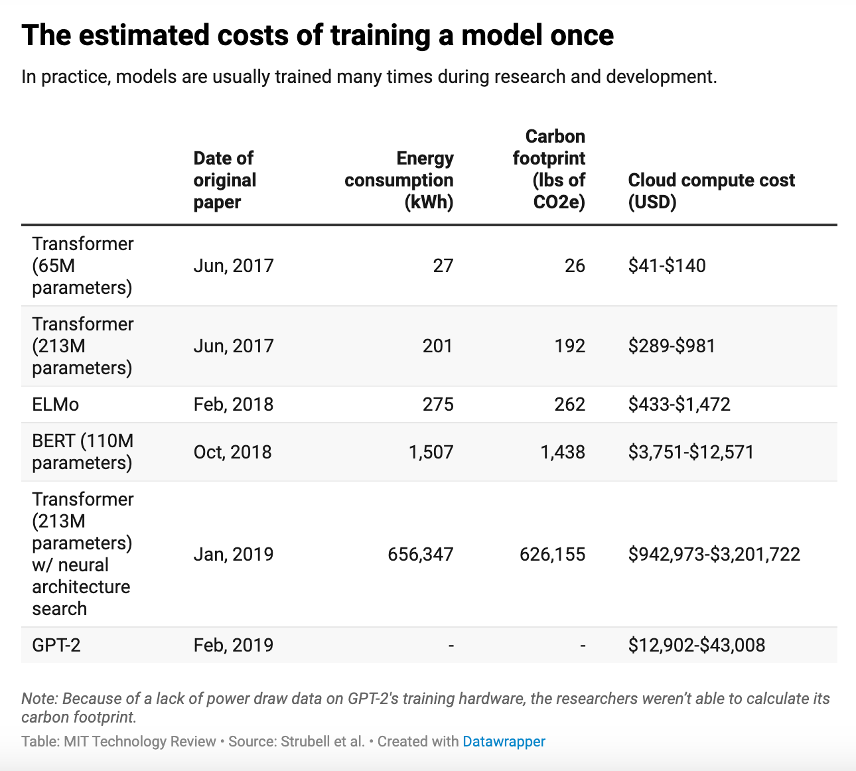Select the $12,902-$43,008 cost cell
Viewport: 856px width, 771px height.
click(697, 645)
